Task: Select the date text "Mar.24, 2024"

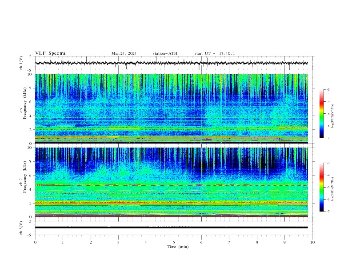Action: tap(124, 53)
